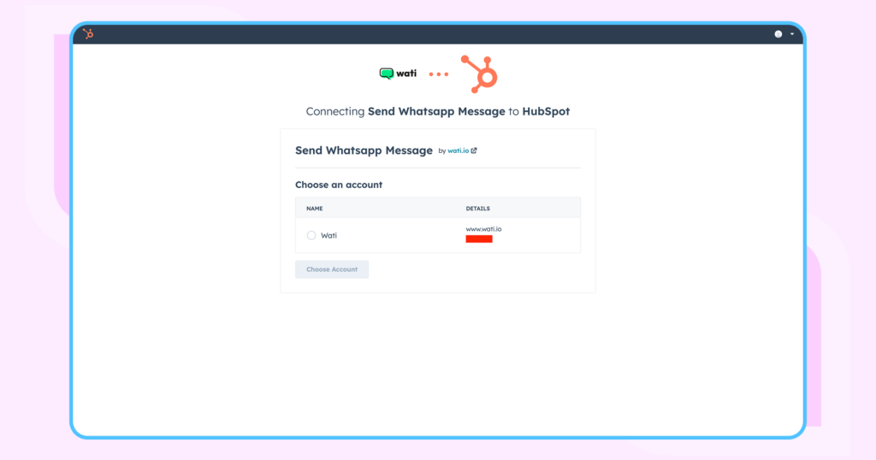Click the DETAILS column header
Viewport: 876px width, 460px height.
(477, 209)
